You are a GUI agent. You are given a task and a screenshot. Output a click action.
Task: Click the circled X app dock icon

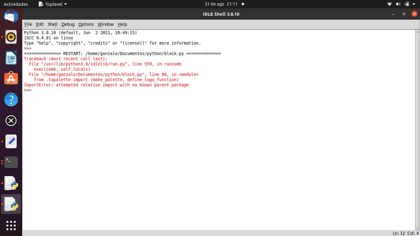click(x=11, y=120)
